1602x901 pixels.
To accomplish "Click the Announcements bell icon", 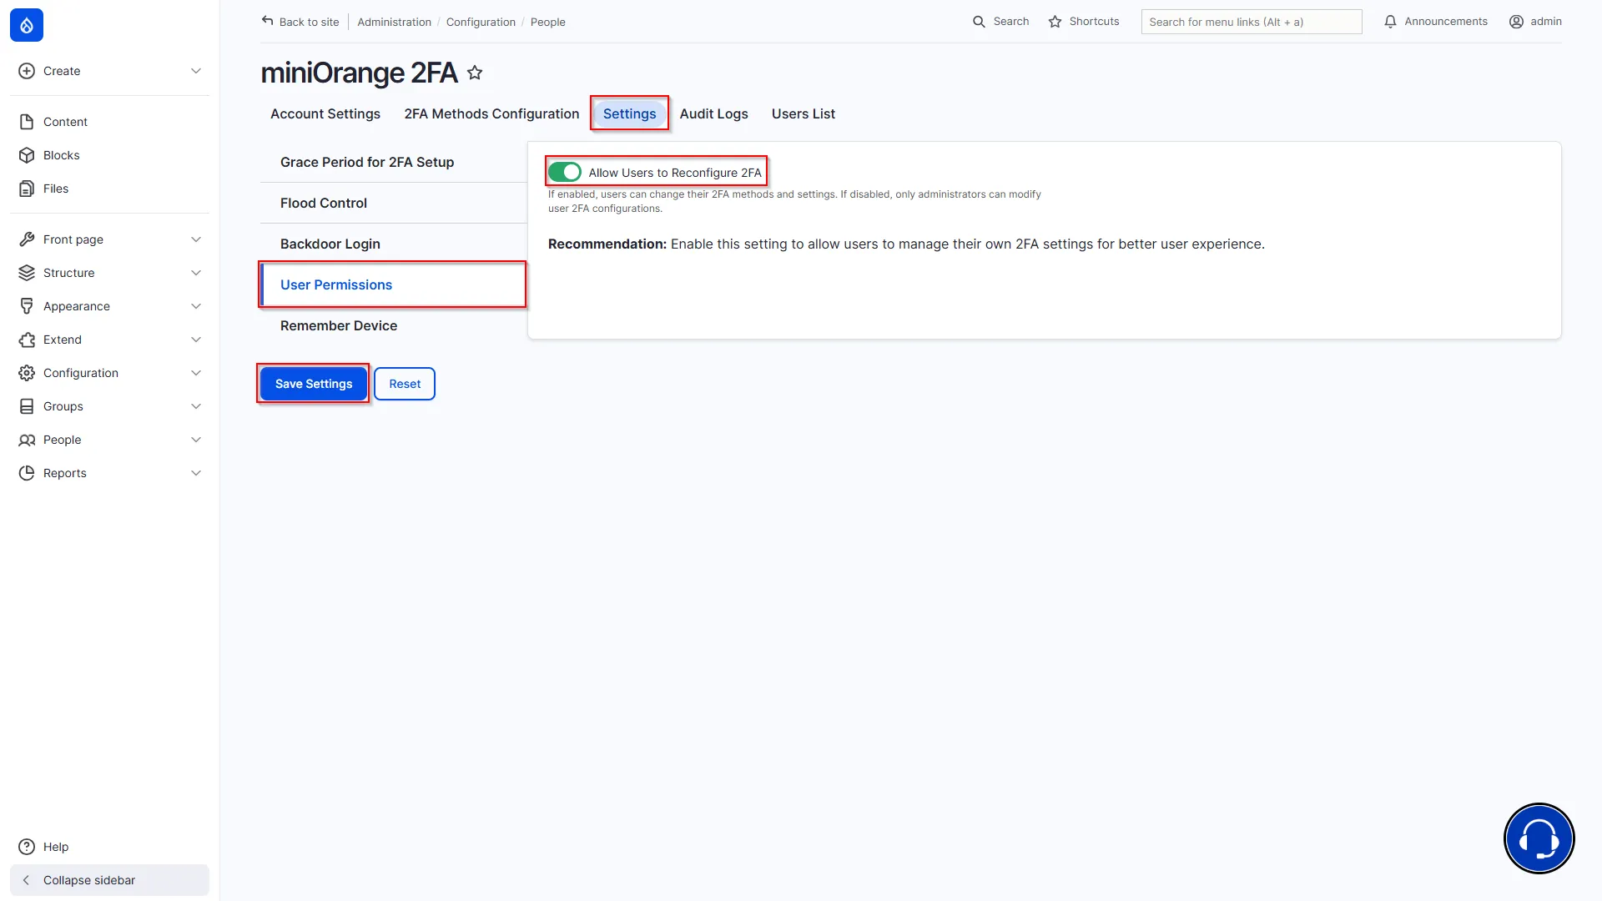I will tap(1390, 22).
